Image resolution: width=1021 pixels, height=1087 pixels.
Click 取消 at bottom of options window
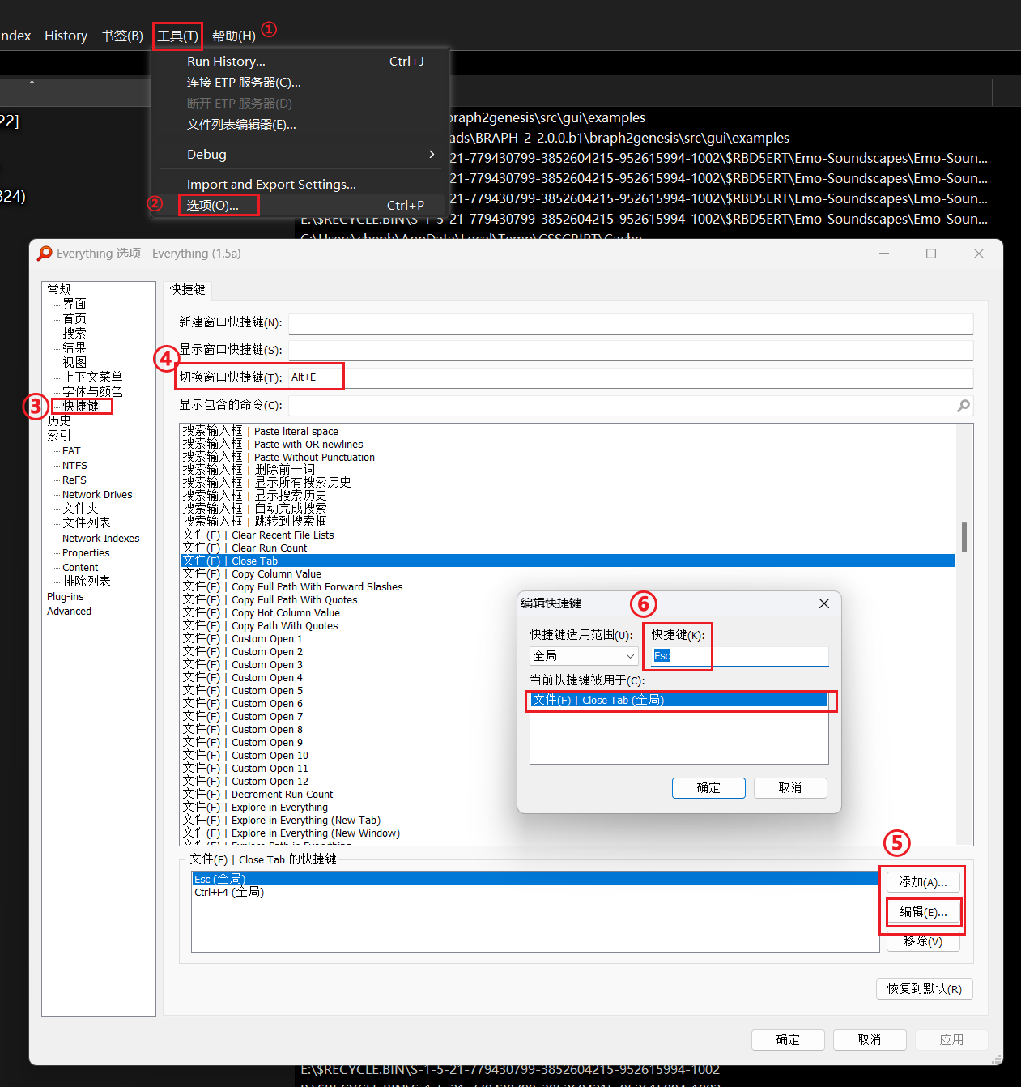pyautogui.click(x=870, y=1040)
